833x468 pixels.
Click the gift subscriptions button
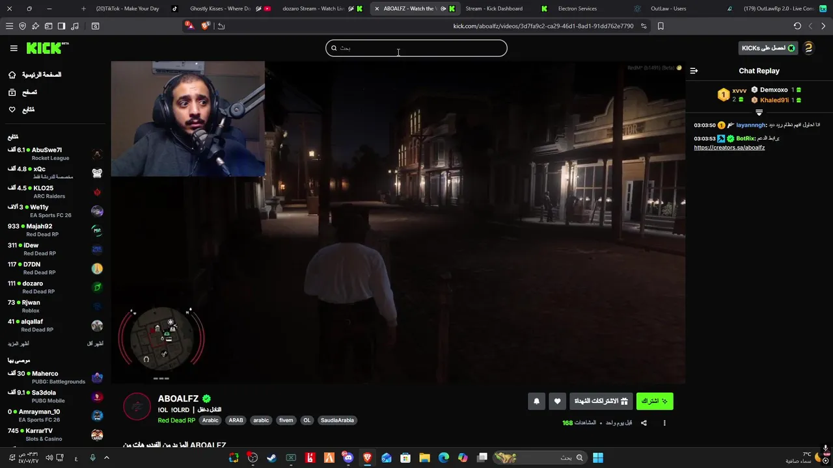pos(601,401)
